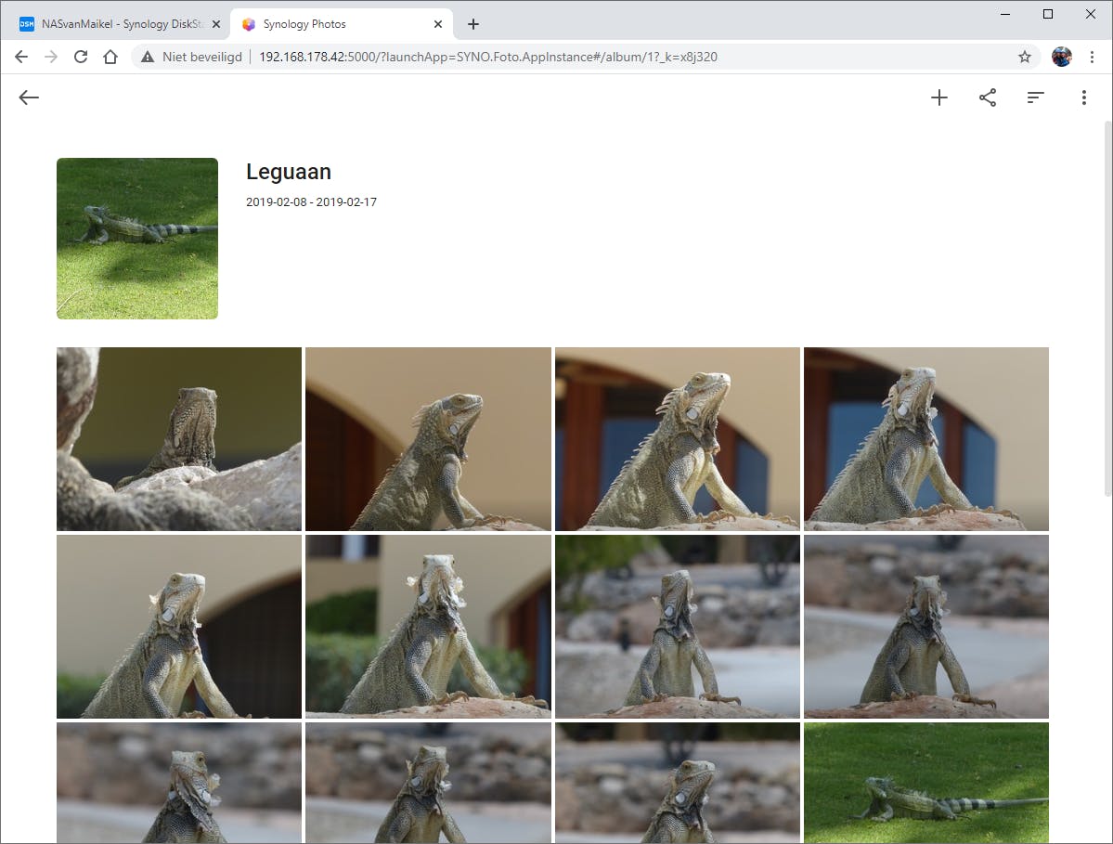Click the browser back button
The image size is (1113, 844).
click(21, 57)
